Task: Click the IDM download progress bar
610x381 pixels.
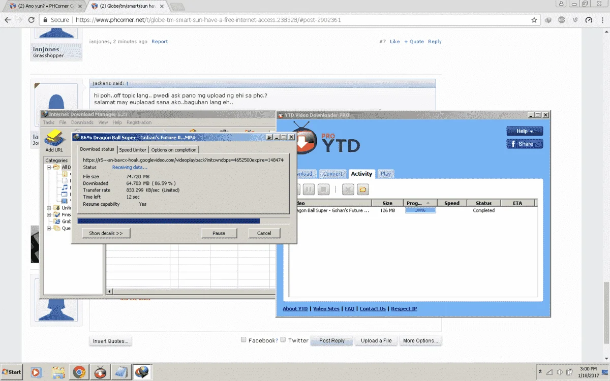Action: click(183, 221)
